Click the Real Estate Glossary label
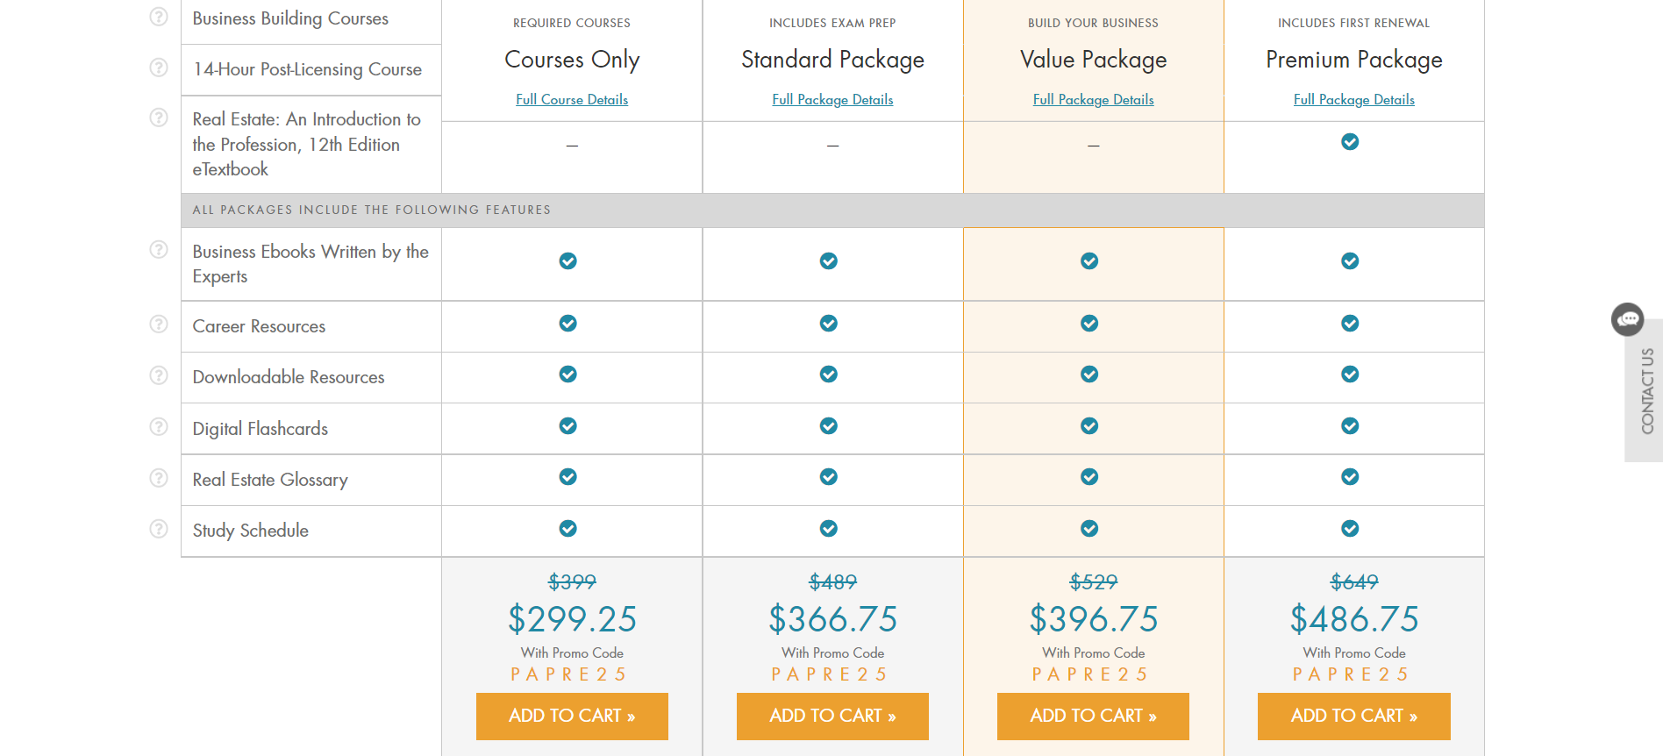The height and width of the screenshot is (756, 1663). [270, 480]
